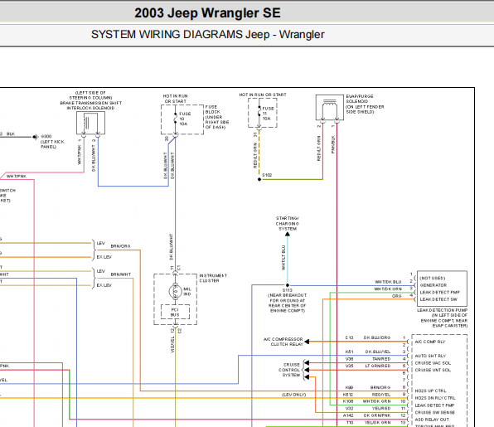Click the 'DK BLU/ORG' wire color label
494x427 pixels.
coord(377,337)
